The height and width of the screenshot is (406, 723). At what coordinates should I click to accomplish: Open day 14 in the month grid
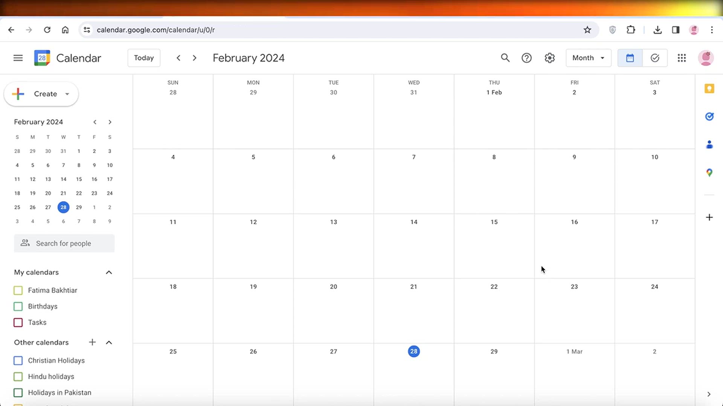click(x=413, y=222)
